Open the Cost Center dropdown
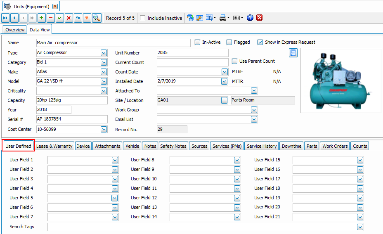The image size is (383, 234). click(104, 129)
